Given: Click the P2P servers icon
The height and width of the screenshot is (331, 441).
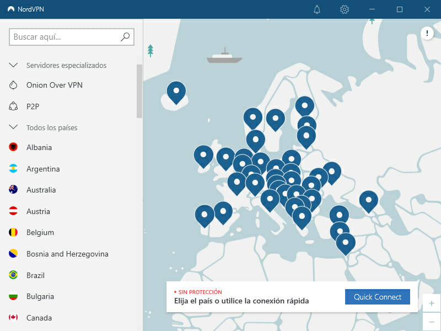Looking at the screenshot, I should point(13,106).
